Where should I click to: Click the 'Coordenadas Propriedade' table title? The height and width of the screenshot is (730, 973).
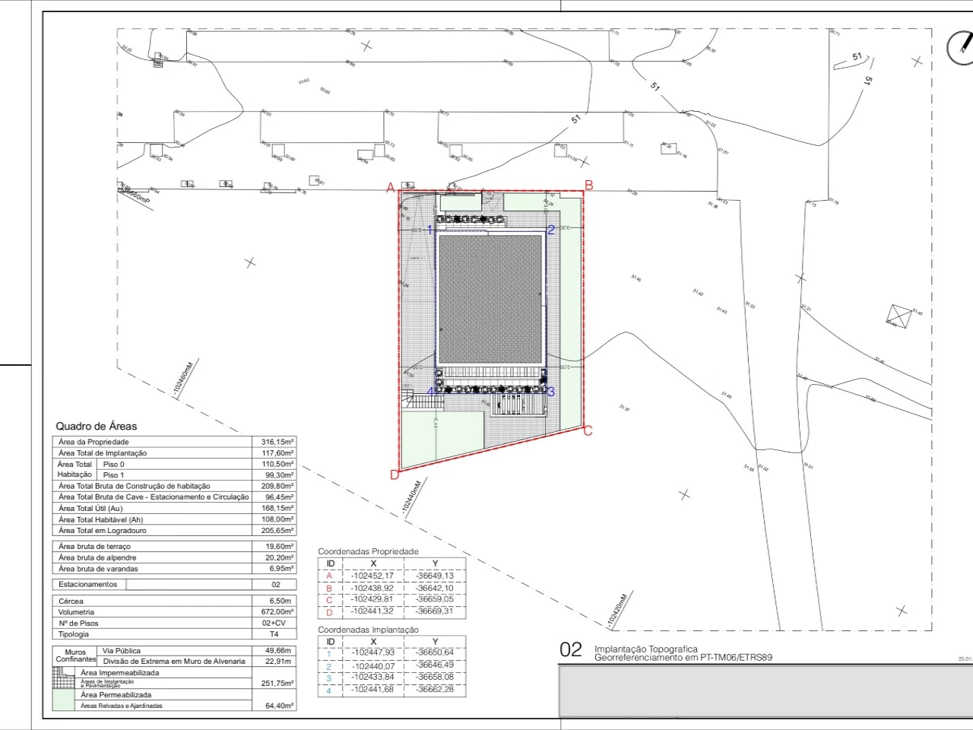click(368, 551)
